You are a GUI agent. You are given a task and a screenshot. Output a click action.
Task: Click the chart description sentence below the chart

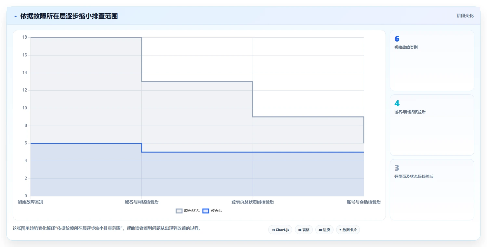pos(107,228)
